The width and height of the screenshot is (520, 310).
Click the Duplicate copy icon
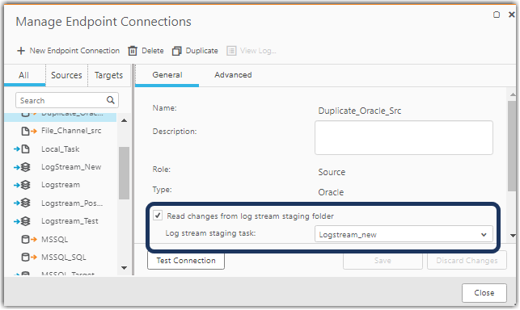[x=177, y=51]
